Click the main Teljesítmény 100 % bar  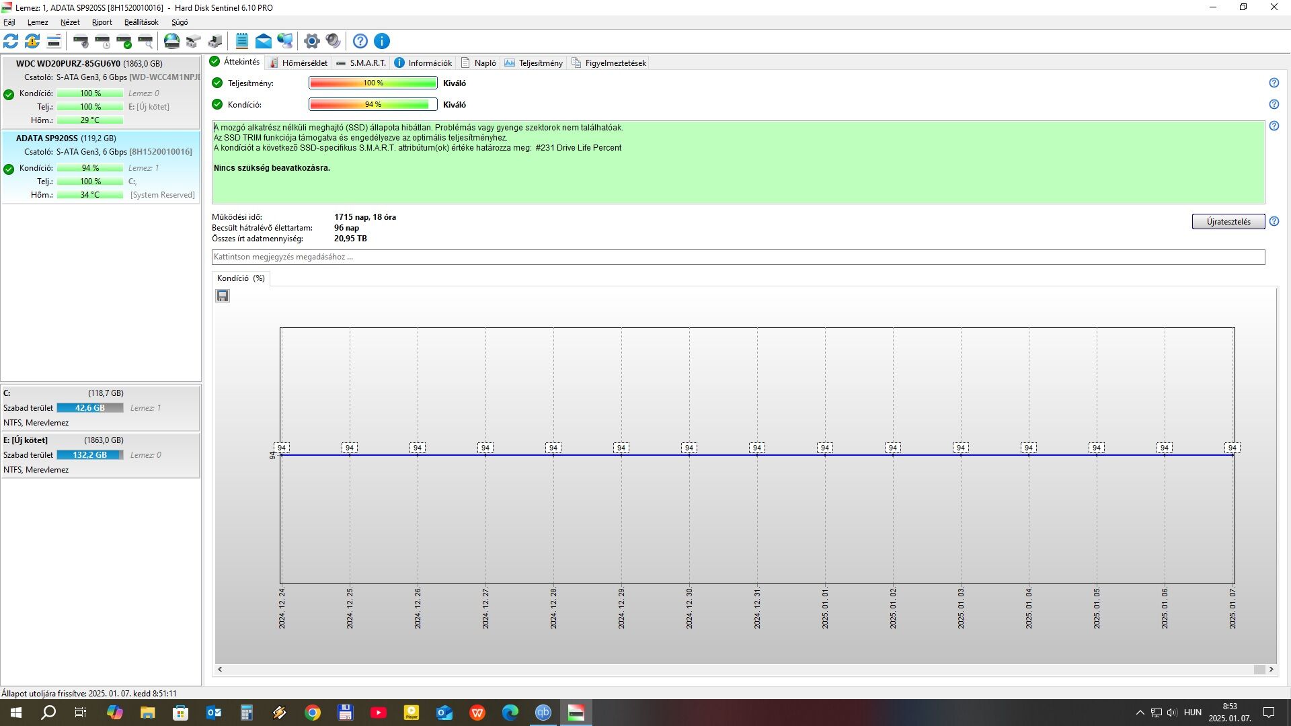click(x=373, y=83)
